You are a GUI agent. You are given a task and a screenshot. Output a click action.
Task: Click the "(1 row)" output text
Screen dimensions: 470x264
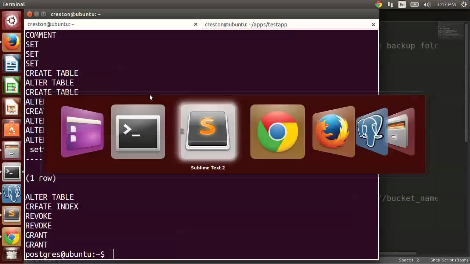41,178
